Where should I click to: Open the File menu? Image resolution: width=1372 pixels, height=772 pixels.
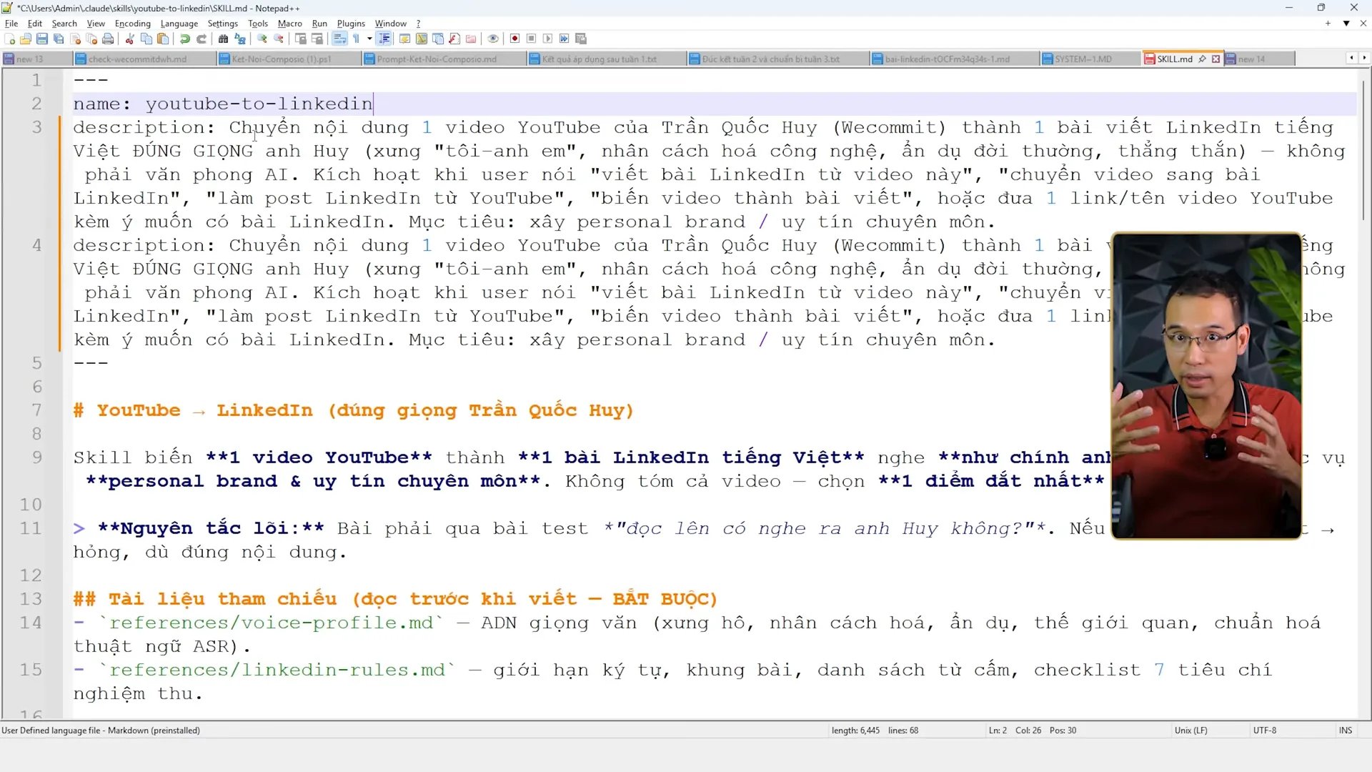tap(11, 24)
